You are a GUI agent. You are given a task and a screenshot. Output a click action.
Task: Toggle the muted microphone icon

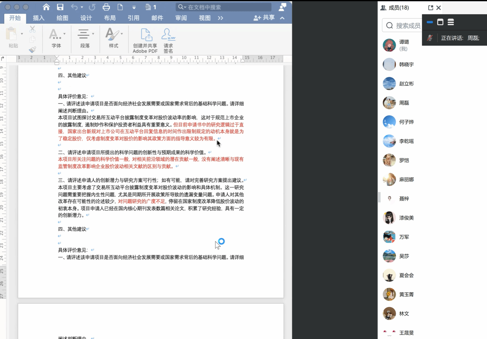click(x=430, y=38)
